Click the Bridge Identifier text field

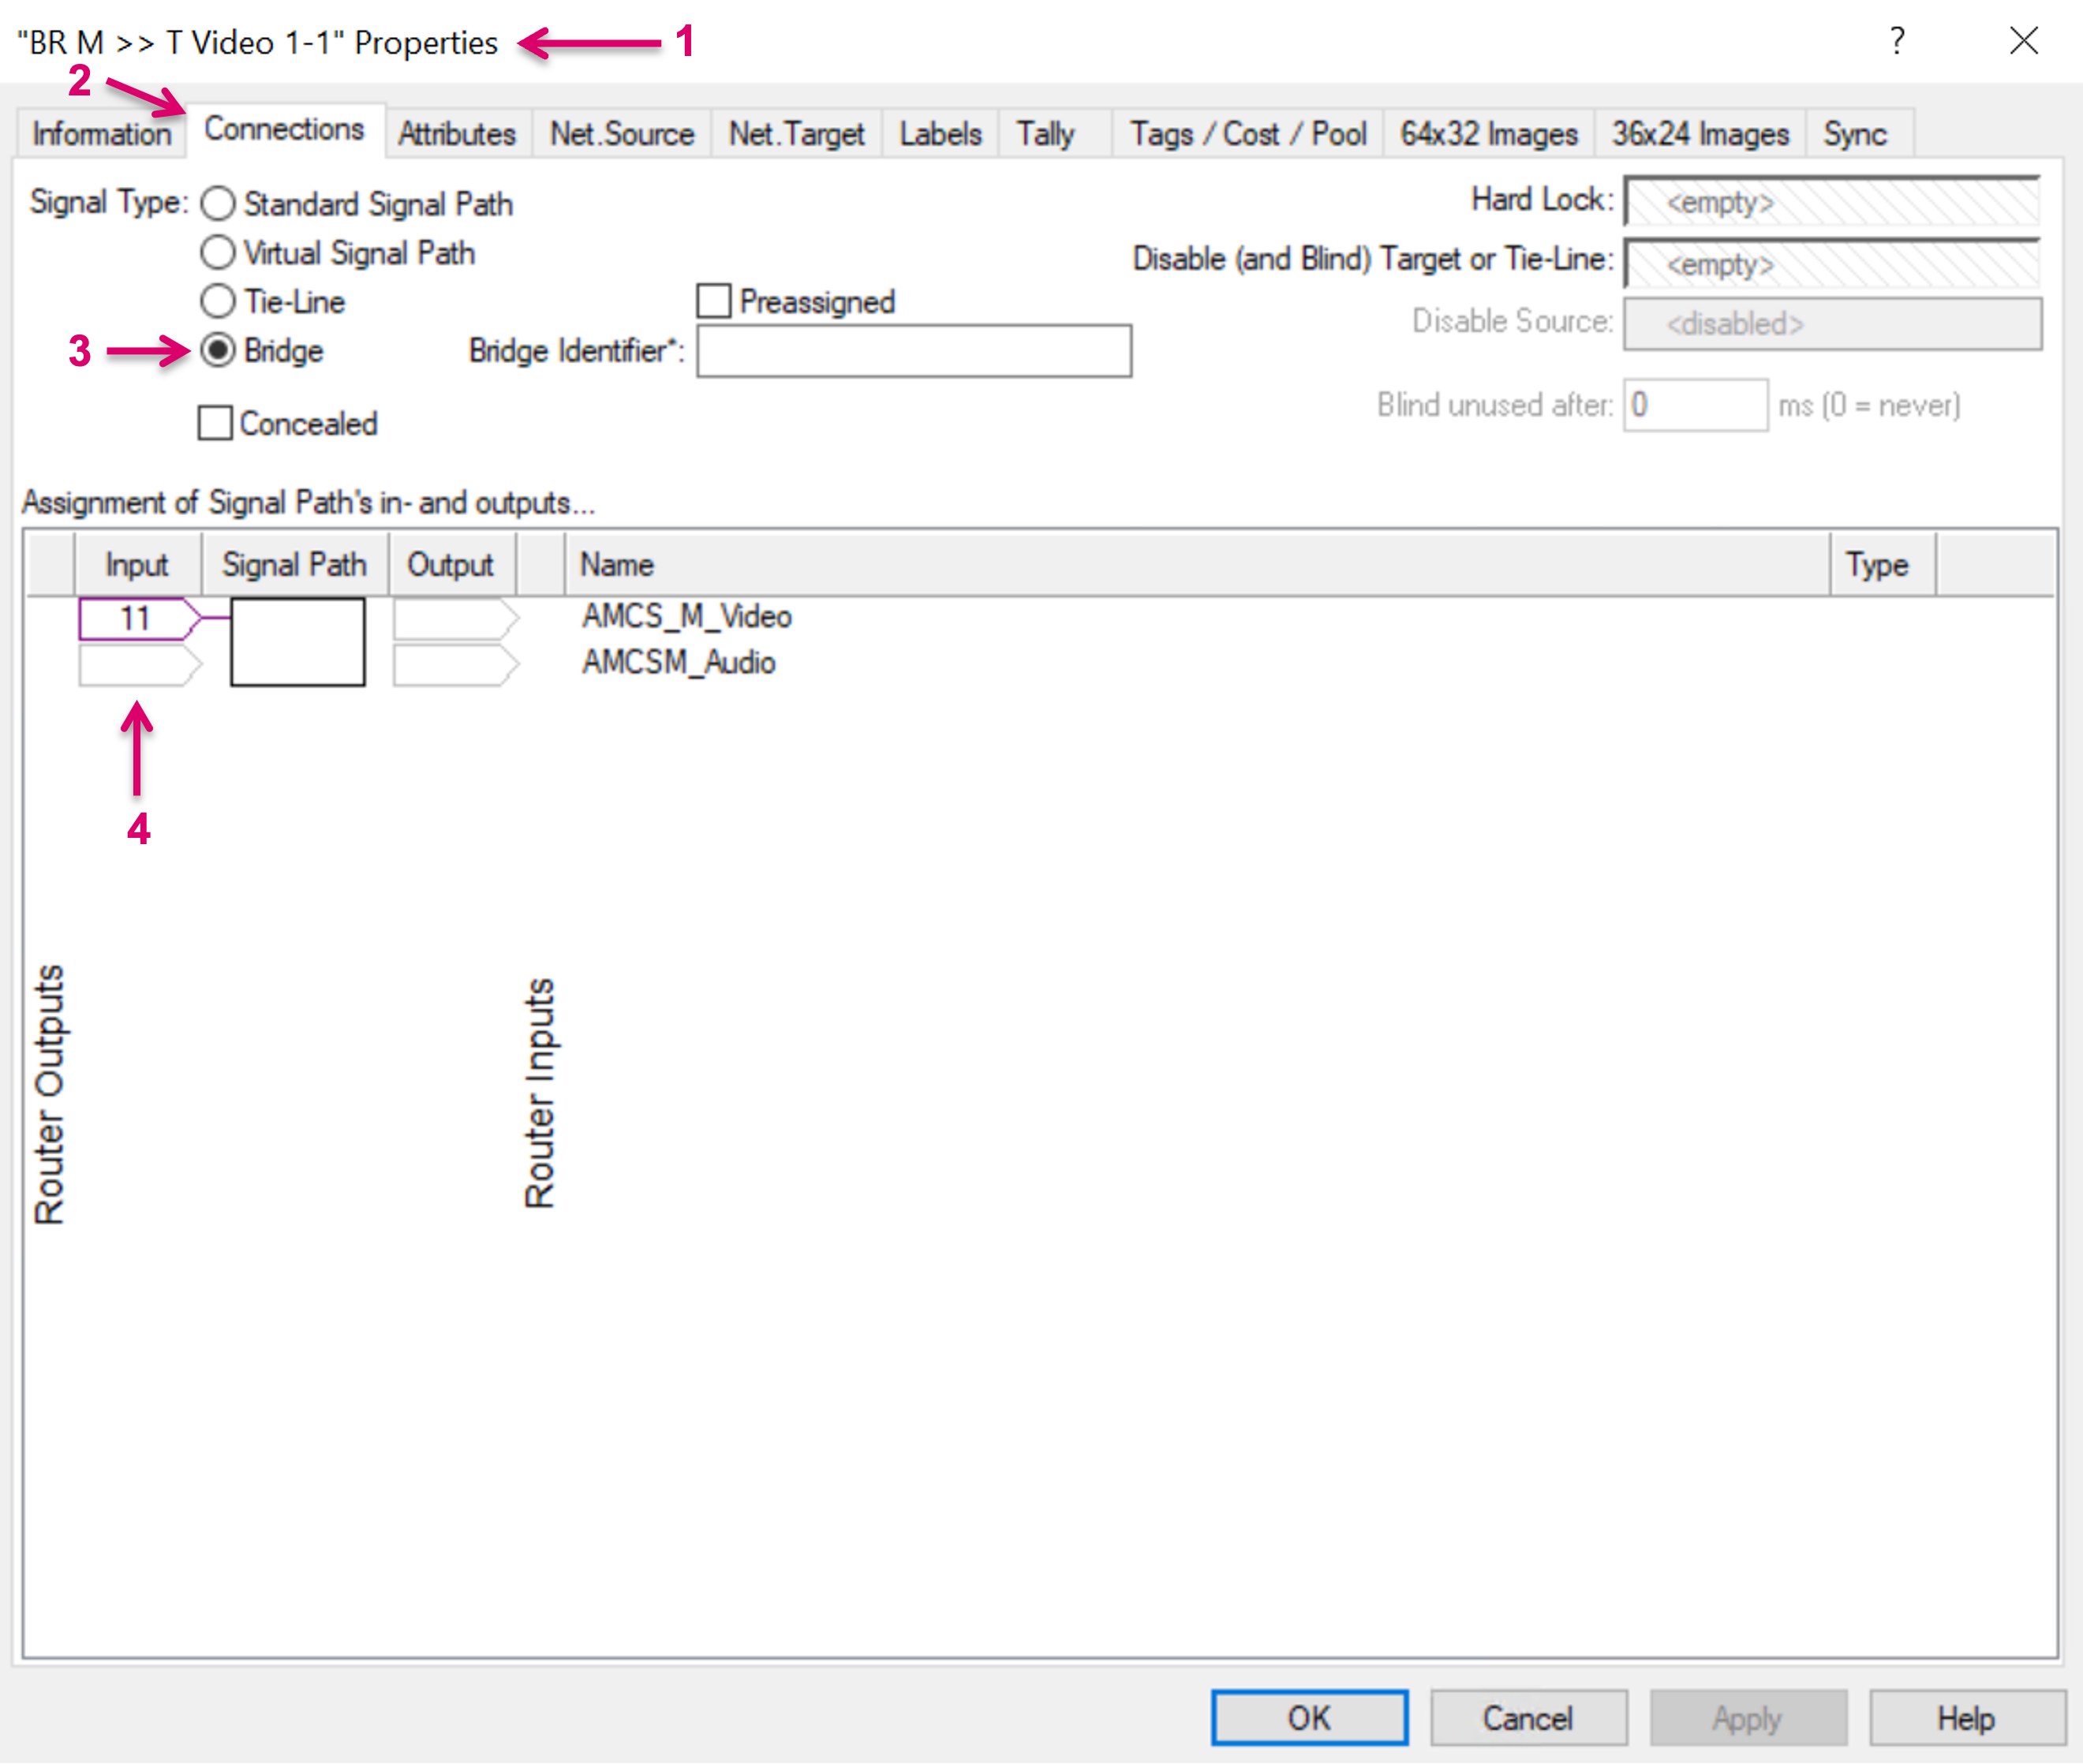pyautogui.click(x=913, y=351)
